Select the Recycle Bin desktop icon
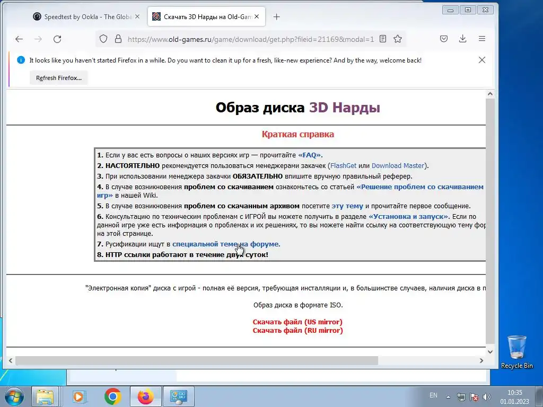The image size is (543, 407). point(516,352)
